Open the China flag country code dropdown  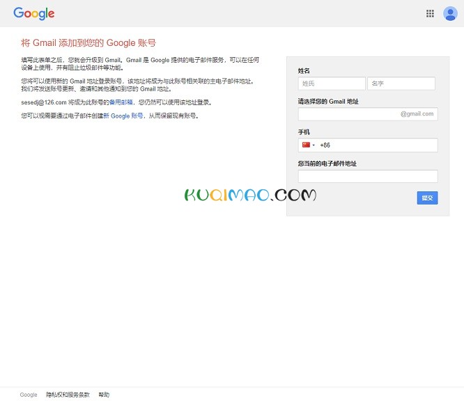(309, 145)
